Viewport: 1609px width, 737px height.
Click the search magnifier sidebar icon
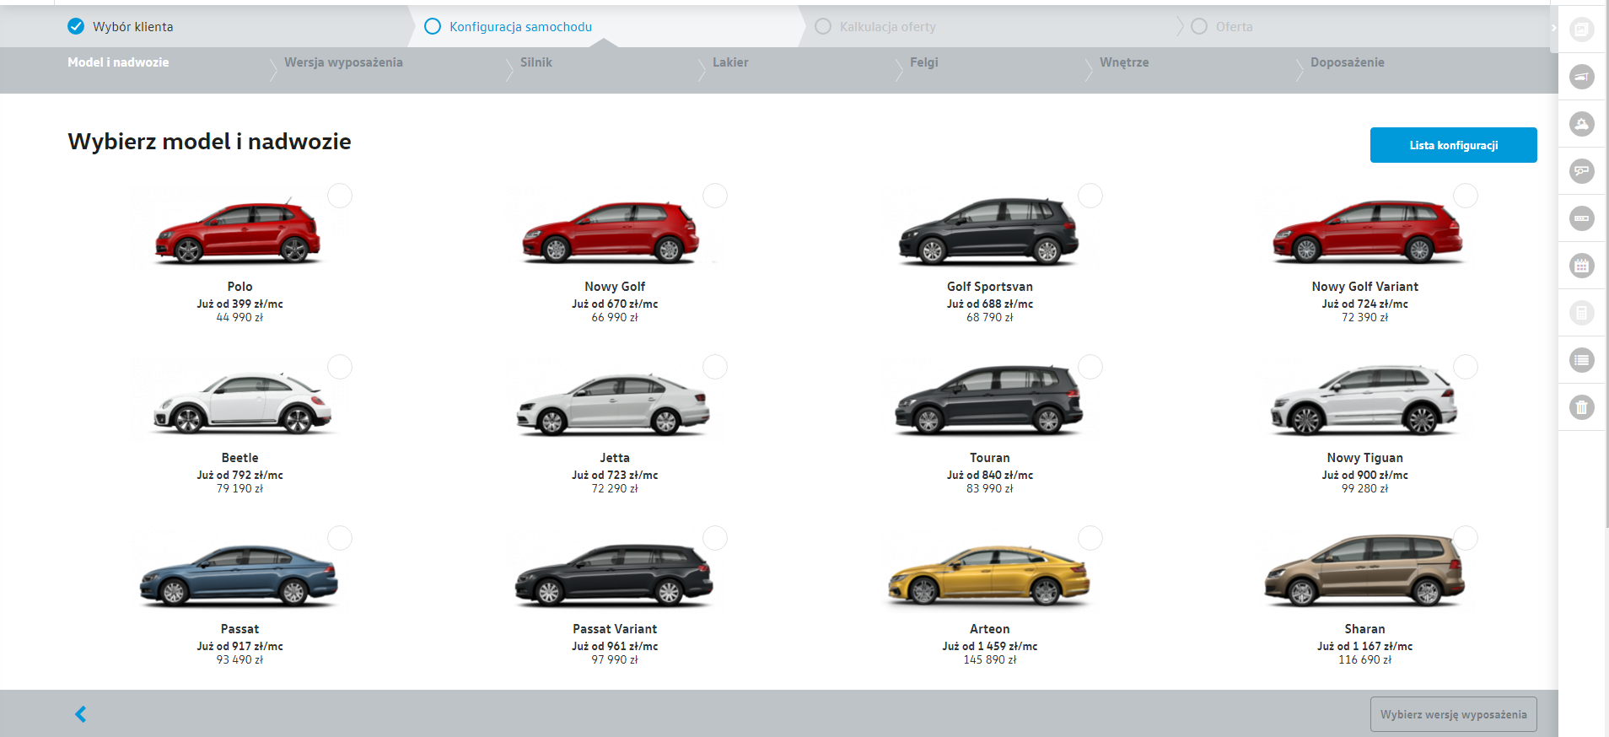1581,172
